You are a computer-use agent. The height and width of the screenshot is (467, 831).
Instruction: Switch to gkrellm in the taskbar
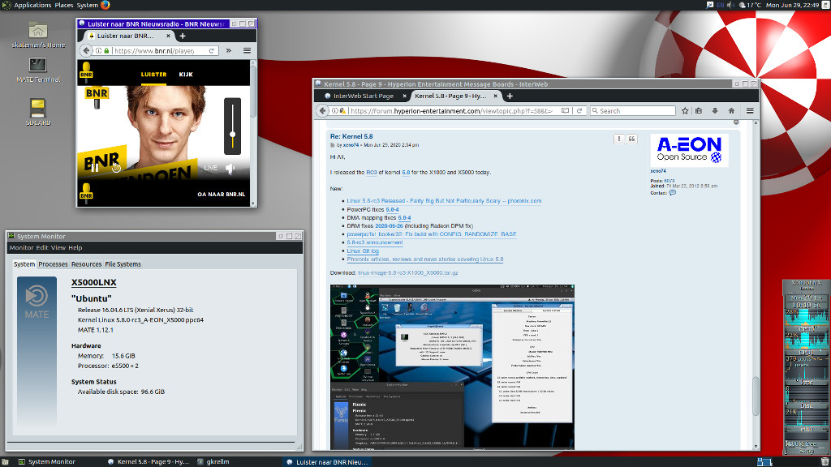tap(213, 461)
